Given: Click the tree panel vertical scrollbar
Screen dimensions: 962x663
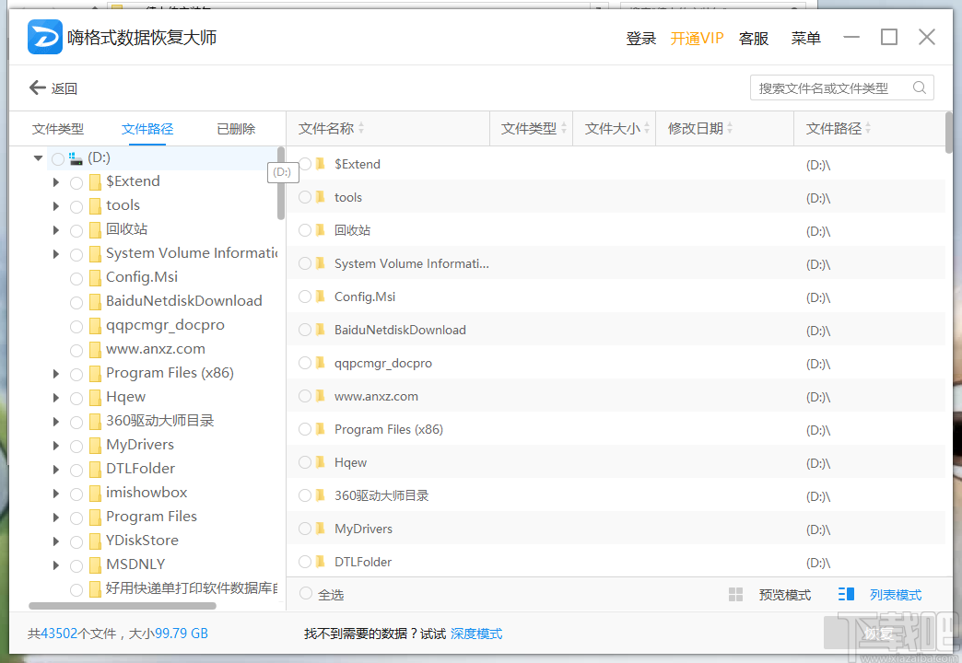Looking at the screenshot, I should click(281, 182).
